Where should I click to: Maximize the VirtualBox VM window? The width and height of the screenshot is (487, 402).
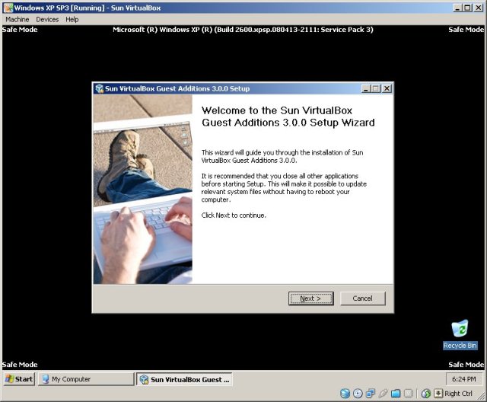(x=467, y=8)
